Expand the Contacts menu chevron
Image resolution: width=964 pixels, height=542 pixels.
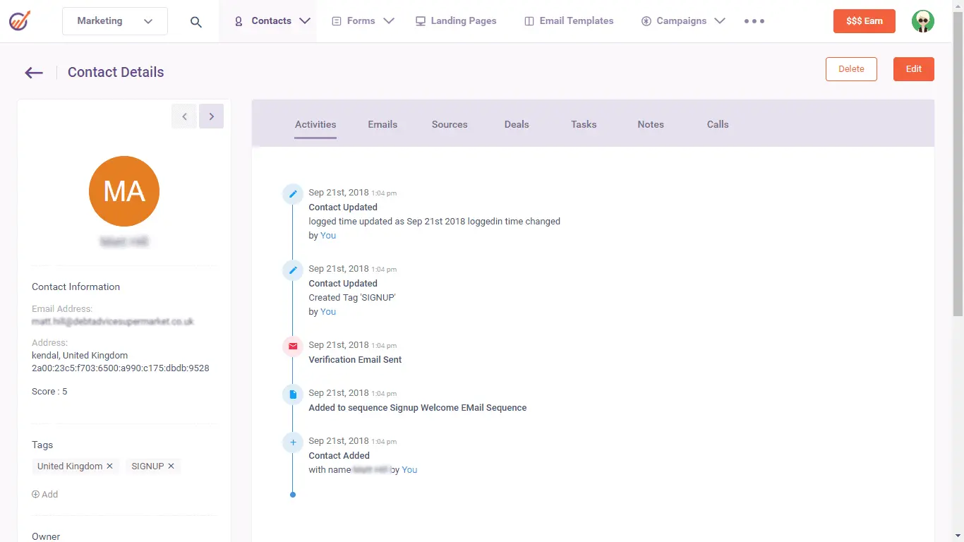[305, 20]
